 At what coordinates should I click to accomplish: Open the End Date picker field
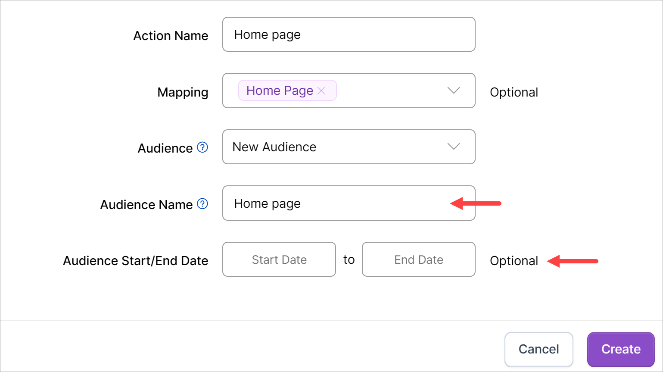pyautogui.click(x=418, y=259)
